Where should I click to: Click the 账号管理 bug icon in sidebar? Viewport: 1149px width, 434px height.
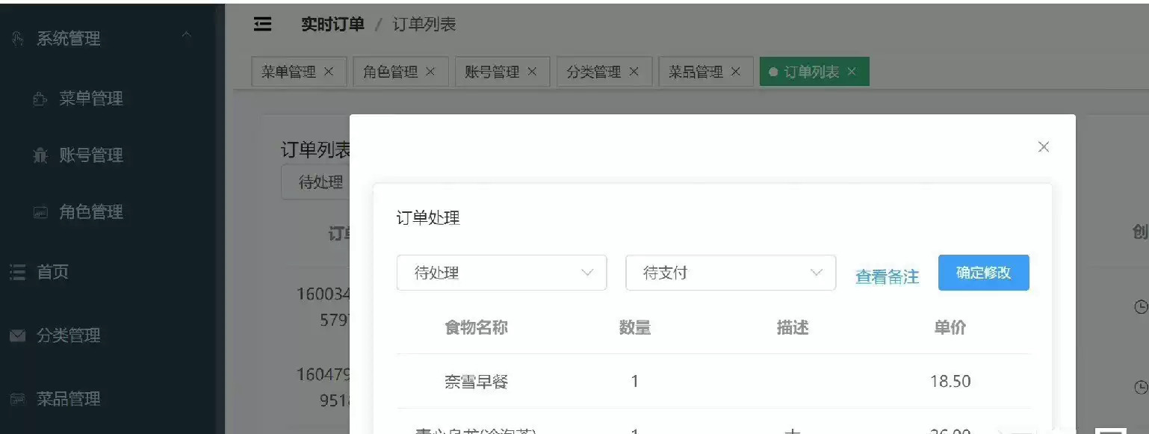pos(40,155)
